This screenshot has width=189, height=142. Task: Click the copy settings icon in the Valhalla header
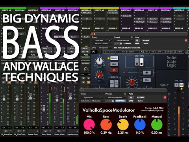coord(113,101)
